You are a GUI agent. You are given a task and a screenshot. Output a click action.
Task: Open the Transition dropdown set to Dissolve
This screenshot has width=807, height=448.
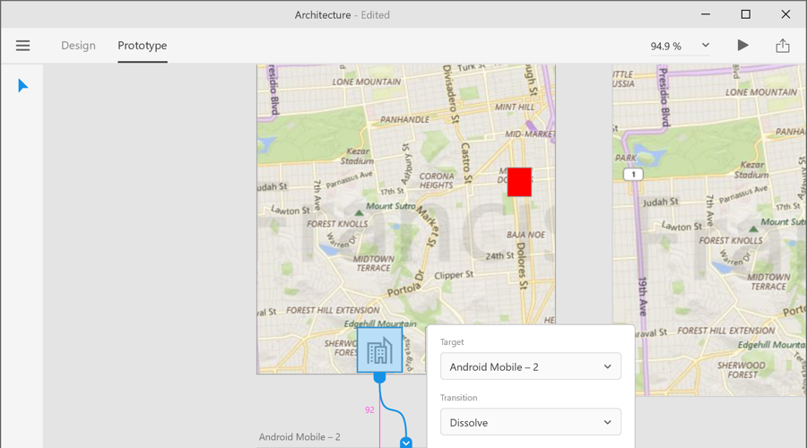[531, 422]
